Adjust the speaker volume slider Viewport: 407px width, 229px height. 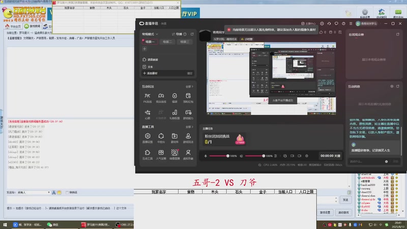point(254,156)
